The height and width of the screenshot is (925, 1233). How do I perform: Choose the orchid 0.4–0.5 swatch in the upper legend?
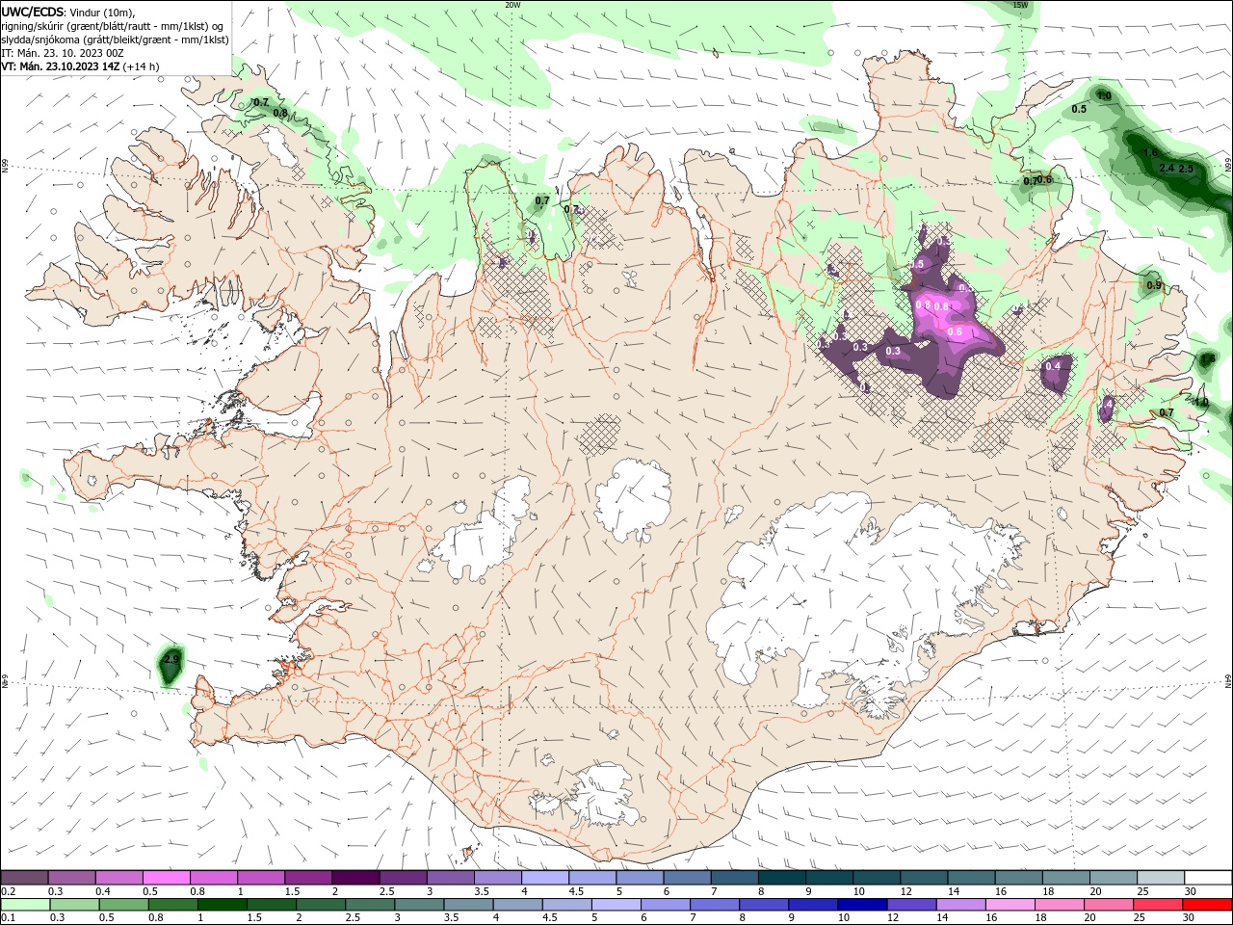(x=118, y=878)
